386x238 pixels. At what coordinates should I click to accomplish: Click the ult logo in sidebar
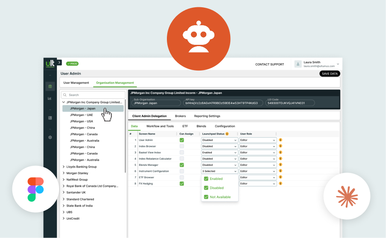[50, 63]
